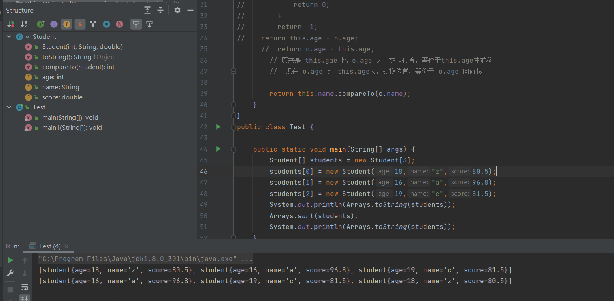Click Student class icon in tree
Image resolution: width=614 pixels, height=301 pixels.
19,37
